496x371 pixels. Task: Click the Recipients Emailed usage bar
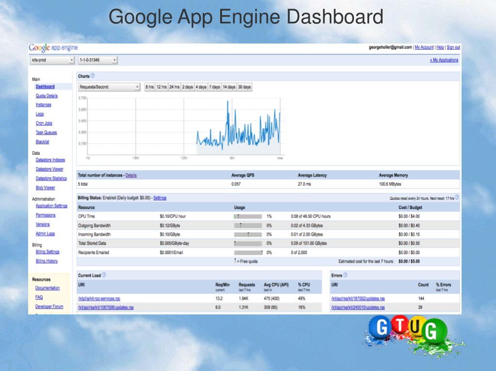coord(248,252)
